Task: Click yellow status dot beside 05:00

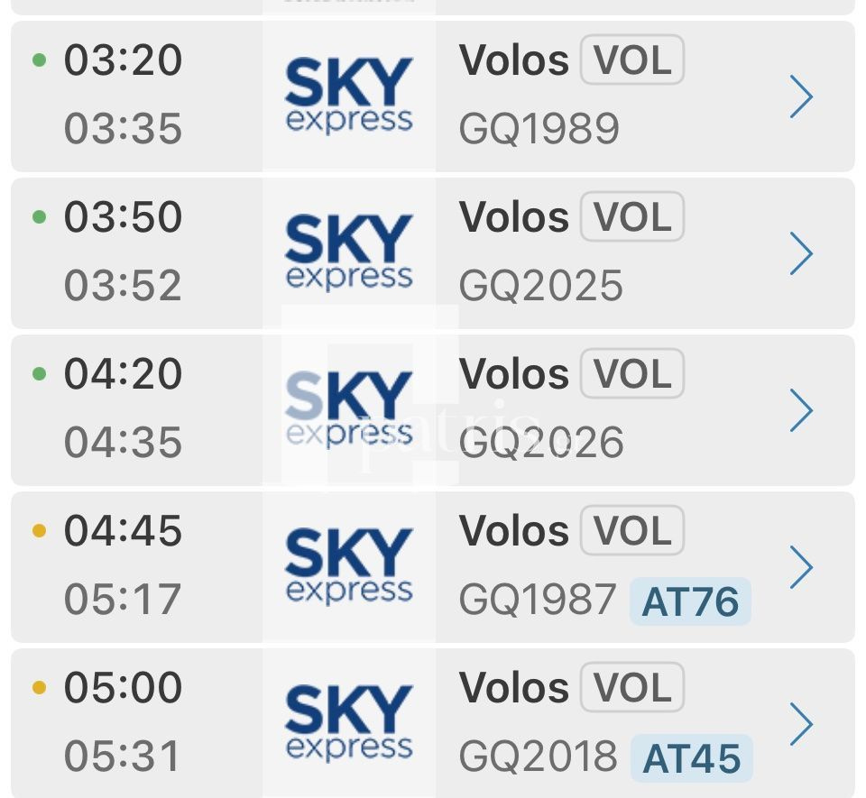Action: point(39,688)
